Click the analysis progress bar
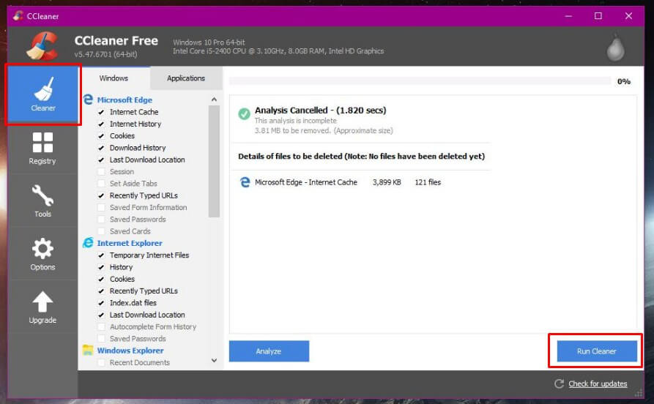This screenshot has width=654, height=404. [420, 81]
